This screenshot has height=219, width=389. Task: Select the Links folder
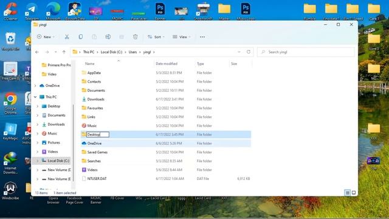(166, 117)
